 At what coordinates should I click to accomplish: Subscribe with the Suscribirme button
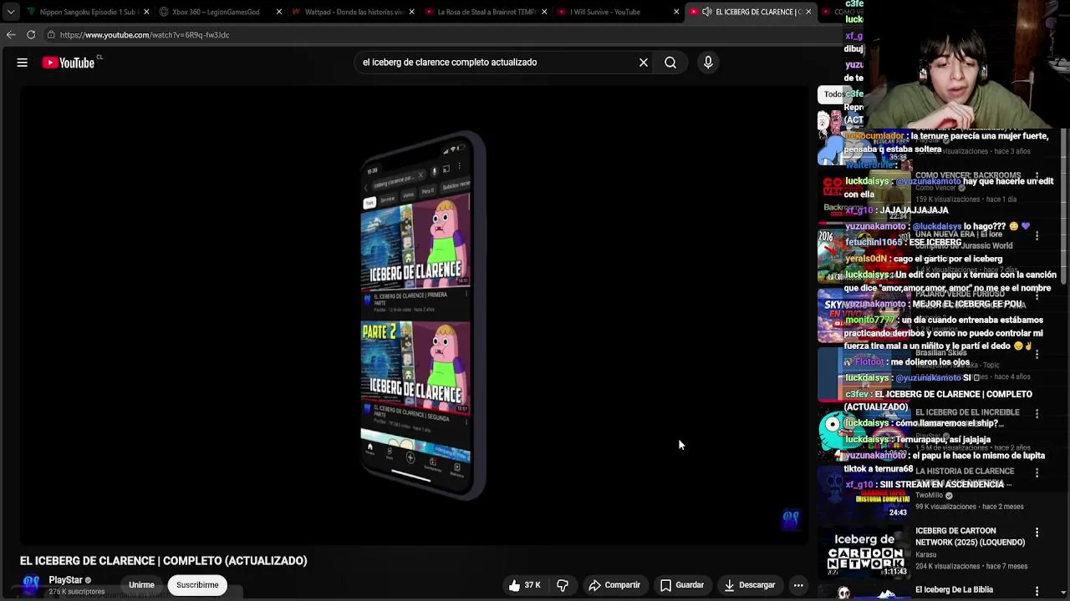(197, 585)
